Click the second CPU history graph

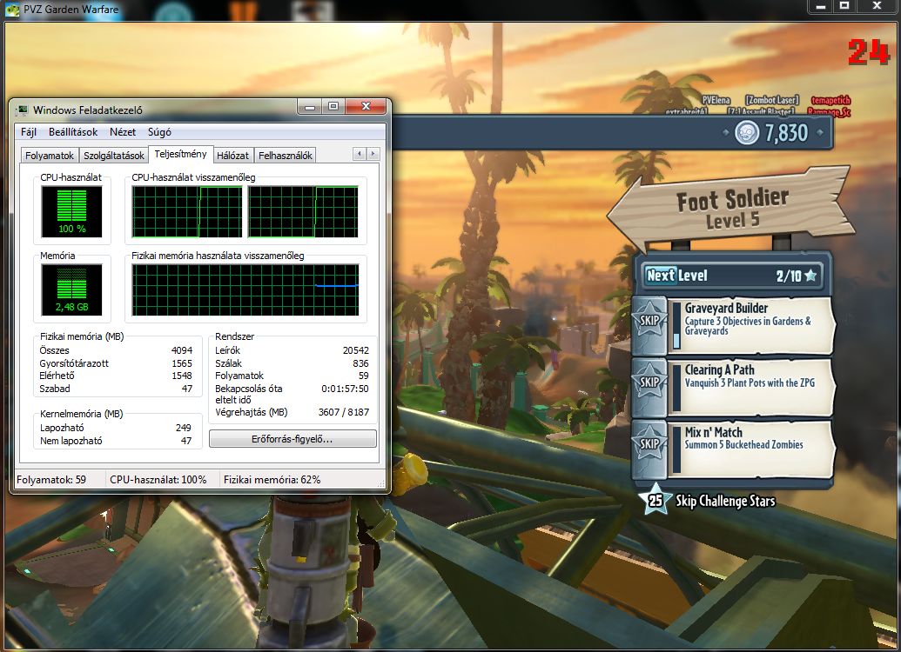pyautogui.click(x=304, y=211)
